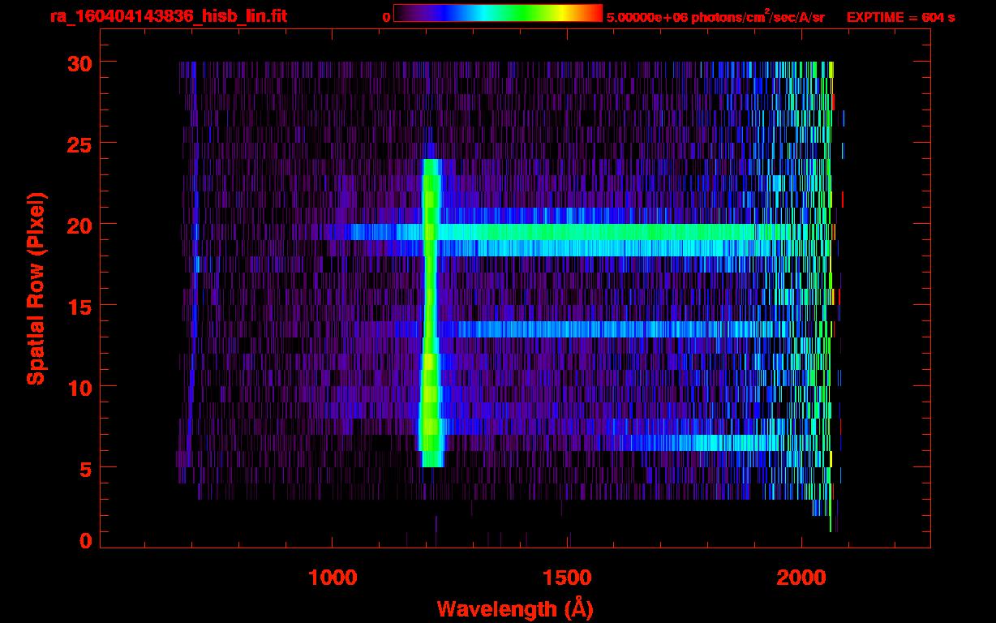Click the x-axis tick label 2000
This screenshot has width=996, height=623.
pos(801,578)
